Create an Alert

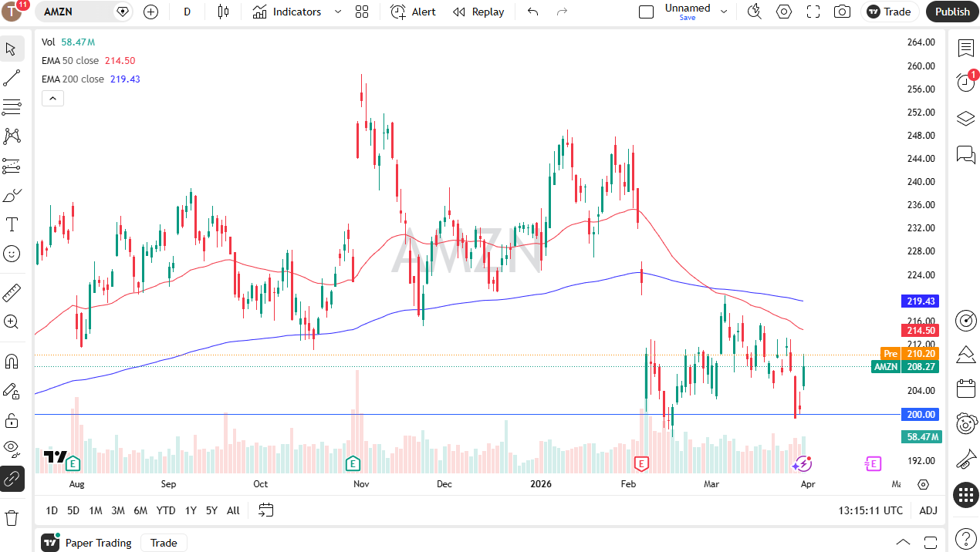pyautogui.click(x=414, y=12)
